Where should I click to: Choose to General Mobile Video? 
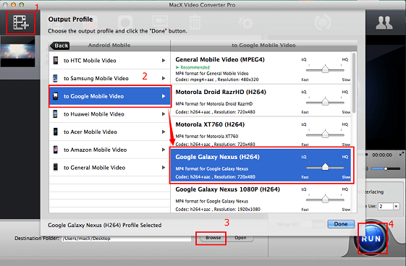click(109, 168)
